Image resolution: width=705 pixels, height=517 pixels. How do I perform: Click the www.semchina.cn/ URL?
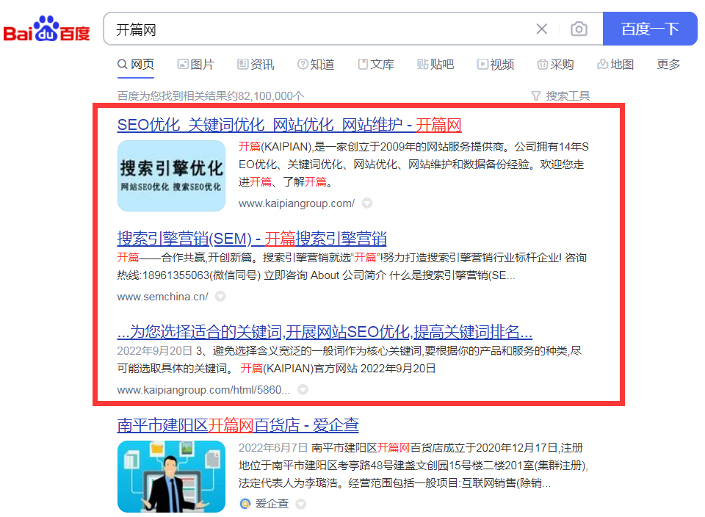pos(162,297)
